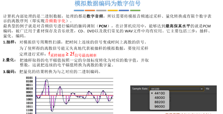Click the 0000 label on the chart axis
223x114 pixels.
click(x=29, y=96)
